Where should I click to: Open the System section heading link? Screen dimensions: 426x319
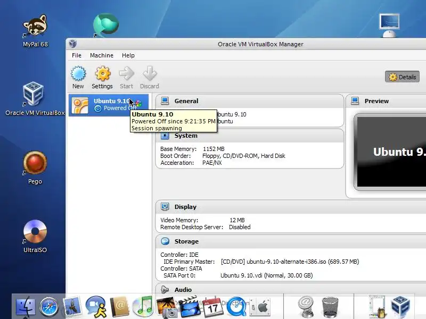click(x=186, y=136)
